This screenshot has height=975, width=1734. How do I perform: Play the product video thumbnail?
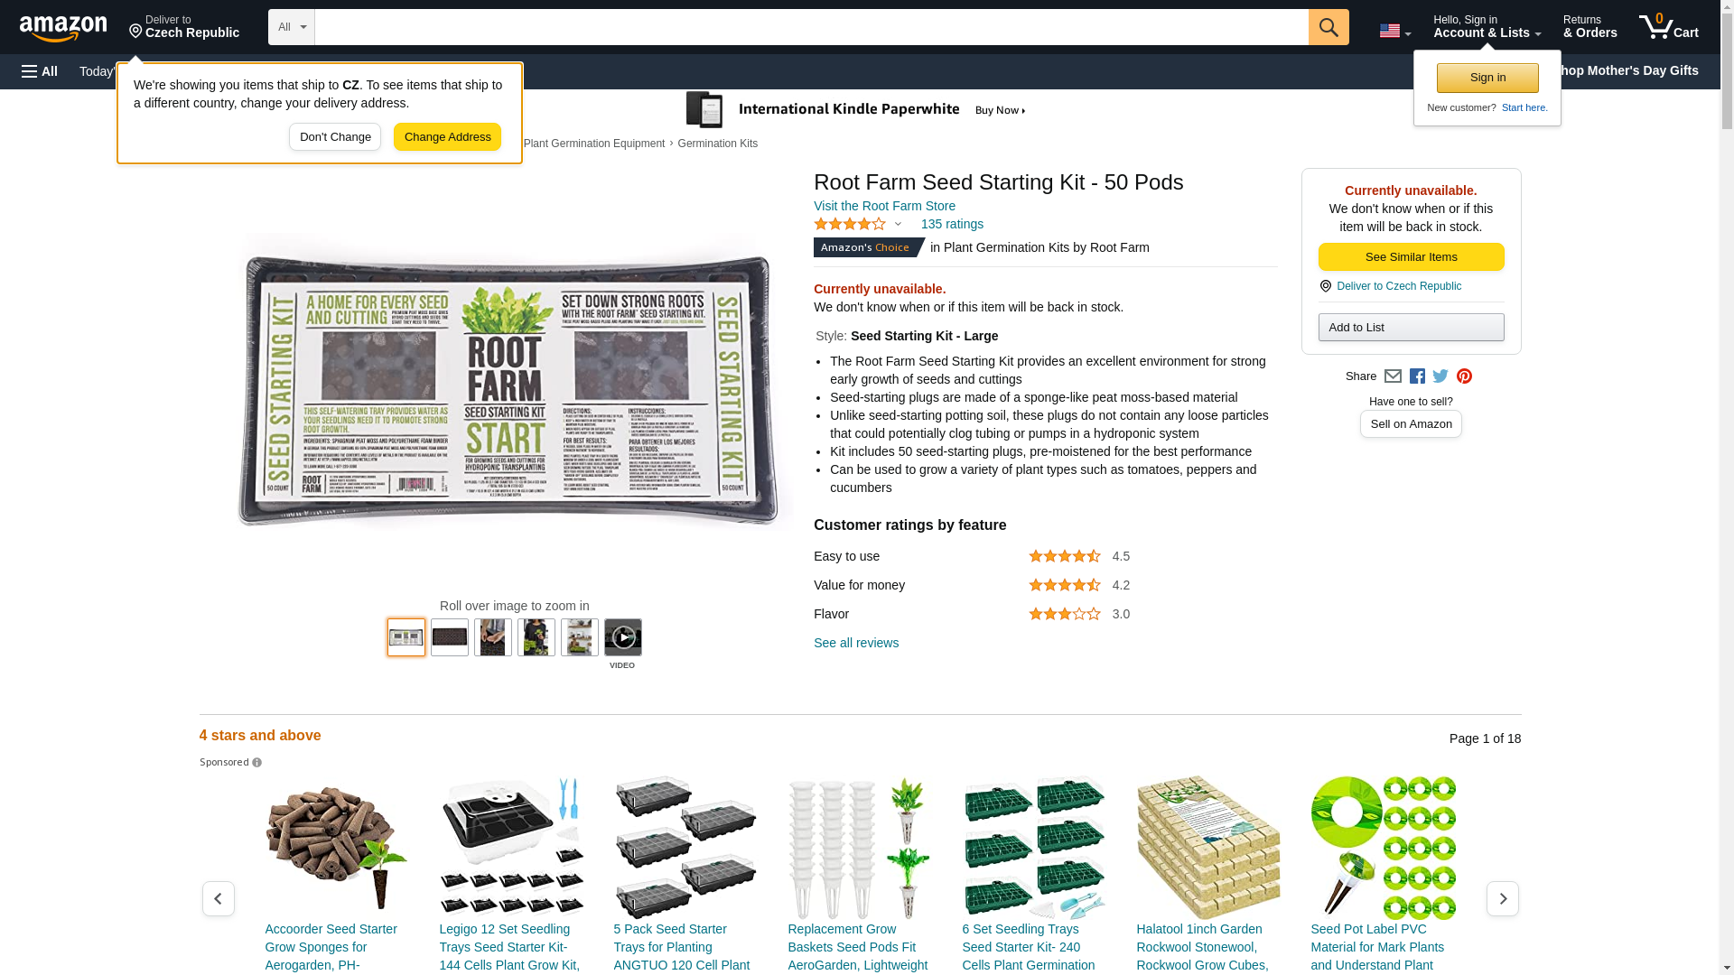tap(623, 637)
